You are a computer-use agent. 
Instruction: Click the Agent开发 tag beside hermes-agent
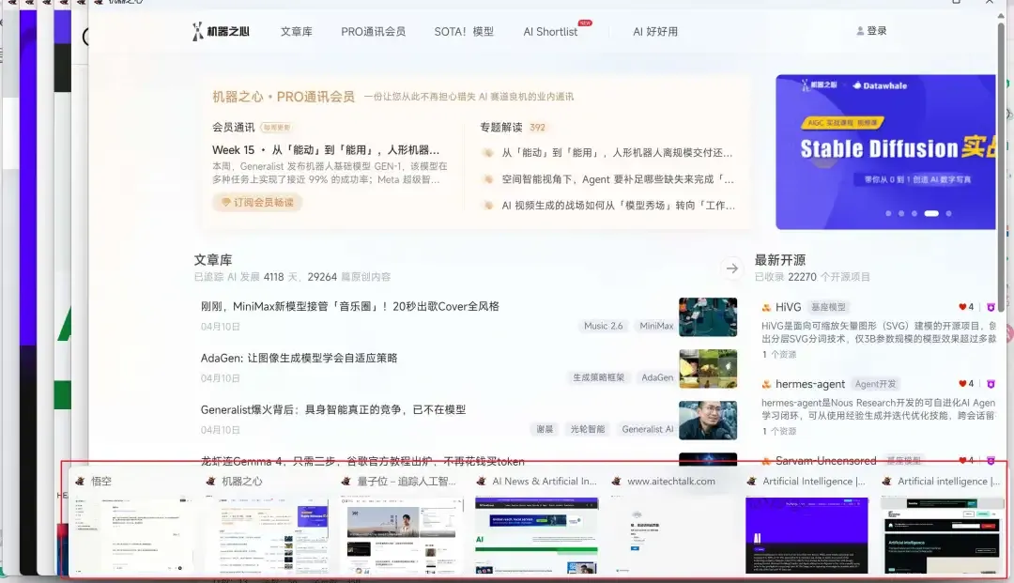[x=876, y=384]
